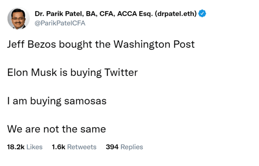The image size is (259, 166).
Task: Click the (drpatel.eth) part of name
Action: click(176, 14)
